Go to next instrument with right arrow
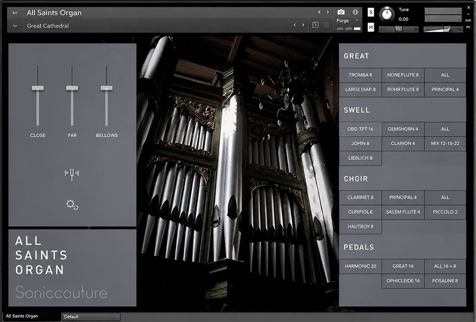 328,12
